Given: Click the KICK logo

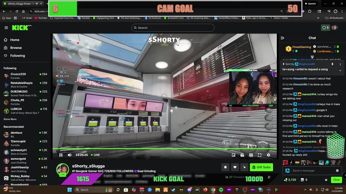Looking at the screenshot, I should point(22,27).
